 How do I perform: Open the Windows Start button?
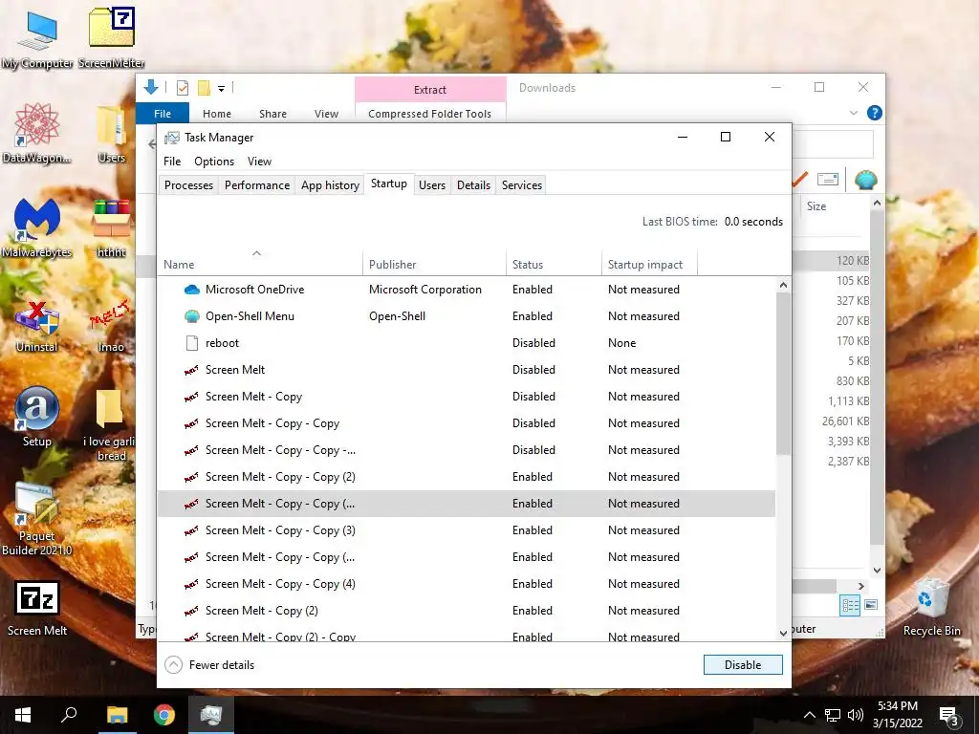[x=23, y=715]
